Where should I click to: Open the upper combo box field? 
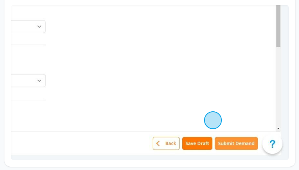pos(28,27)
